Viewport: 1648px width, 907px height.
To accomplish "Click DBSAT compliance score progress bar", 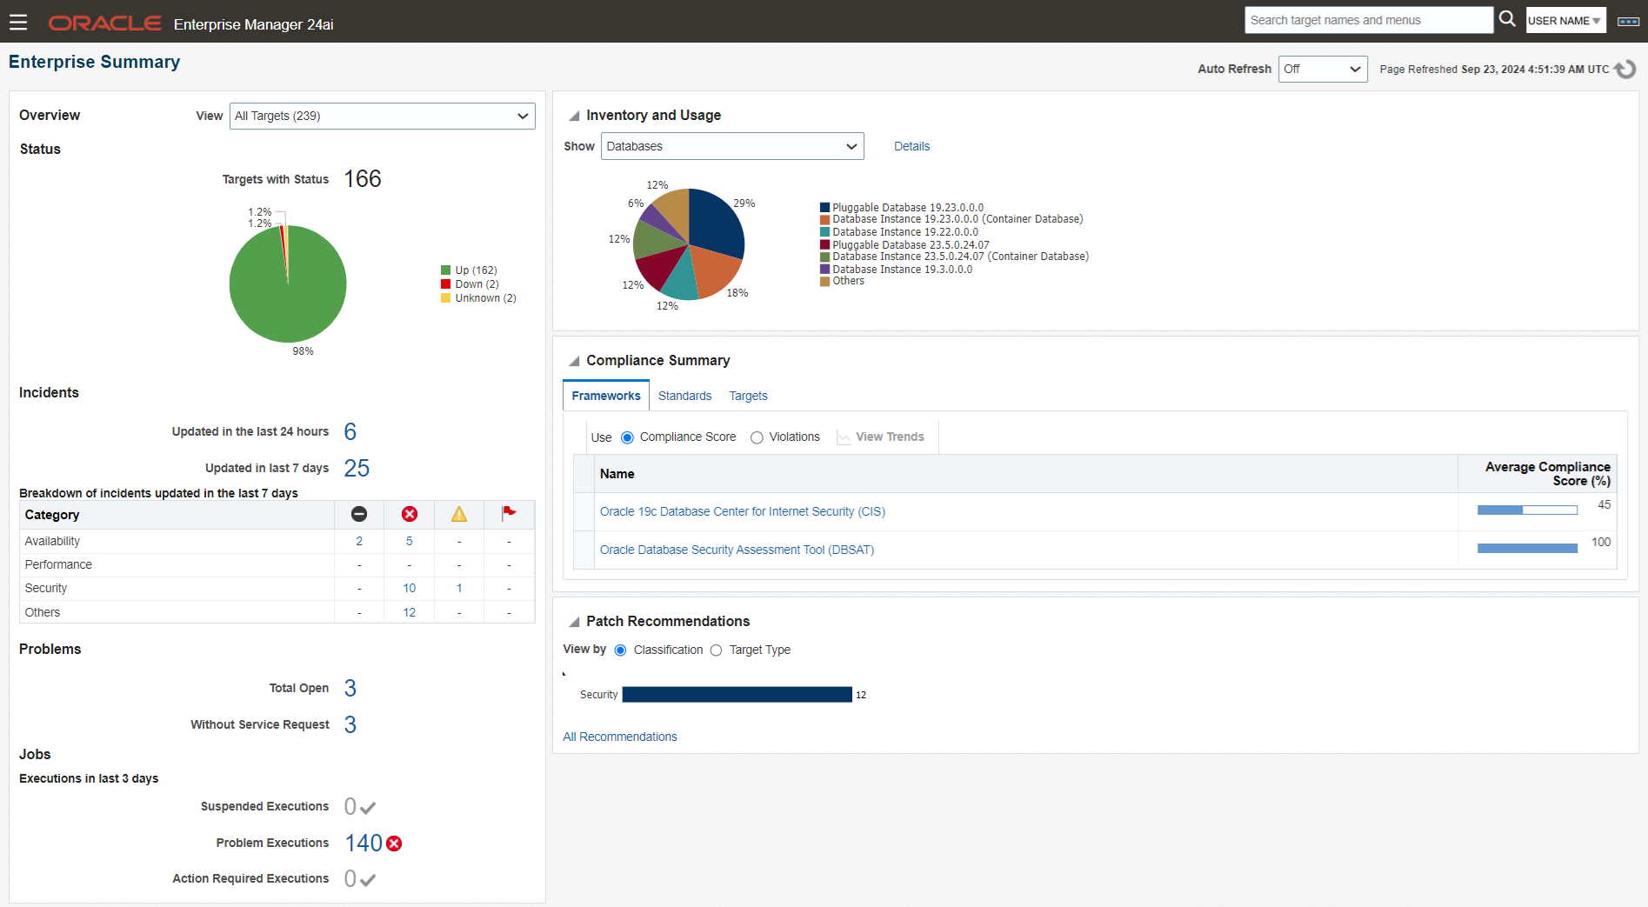I will point(1527,548).
